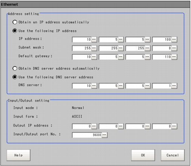The width and height of the screenshot is (191, 166).
Task: Open the Help button
Action: coord(18,155)
